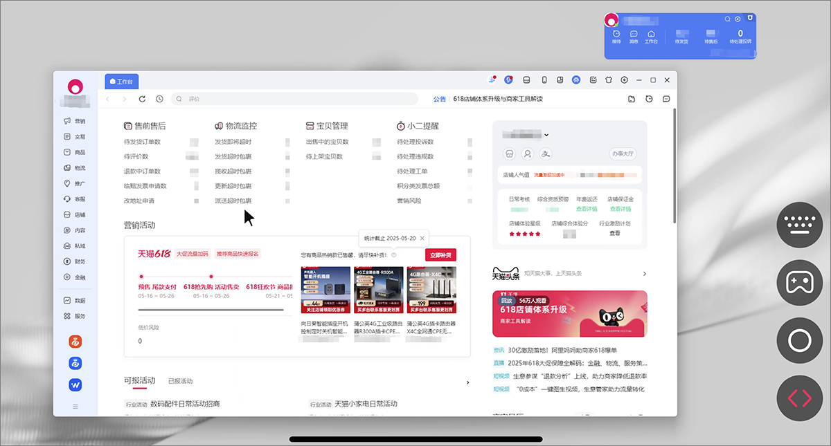Open 店铺 in the left sidebar
Viewport: 831px width, 446px height.
pyautogui.click(x=75, y=215)
